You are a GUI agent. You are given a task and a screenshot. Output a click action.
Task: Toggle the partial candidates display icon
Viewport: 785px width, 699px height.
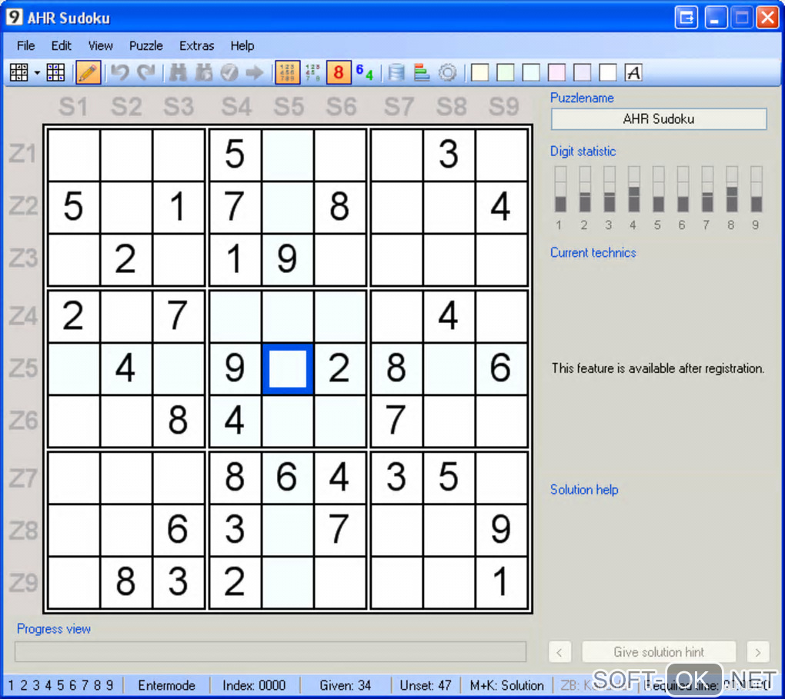point(312,72)
